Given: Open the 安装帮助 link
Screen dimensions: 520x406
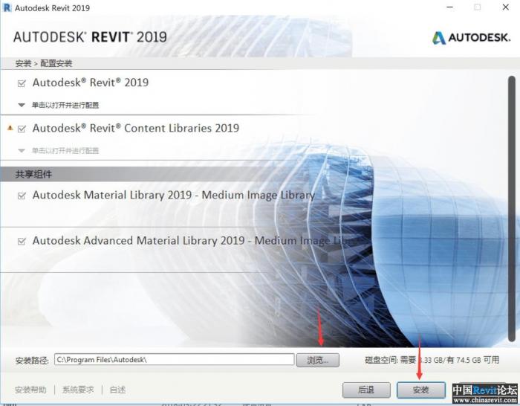Looking at the screenshot, I should [30, 390].
